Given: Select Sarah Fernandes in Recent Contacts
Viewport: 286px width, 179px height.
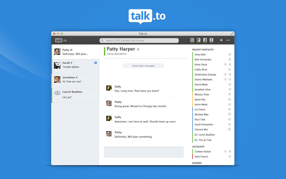Looking at the screenshot, I should [204, 124].
